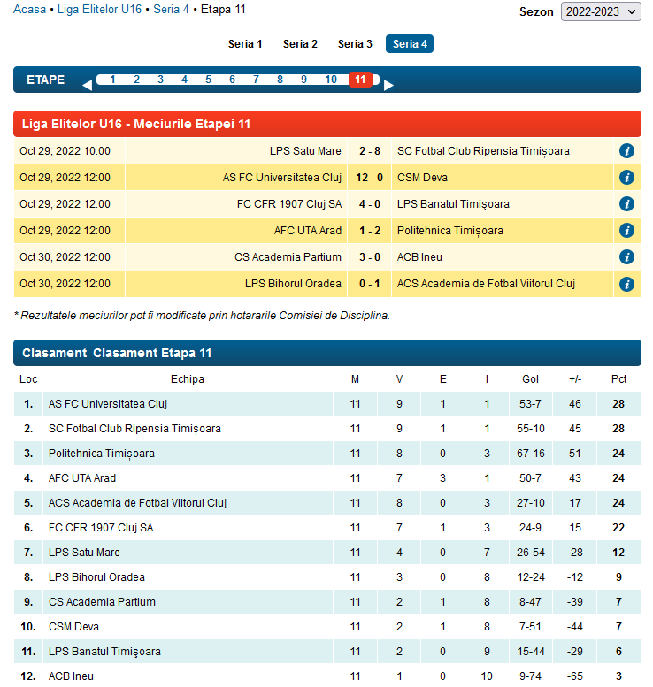This screenshot has width=653, height=687.
Task: Select etapa 10 in stage bar
Action: [330, 80]
